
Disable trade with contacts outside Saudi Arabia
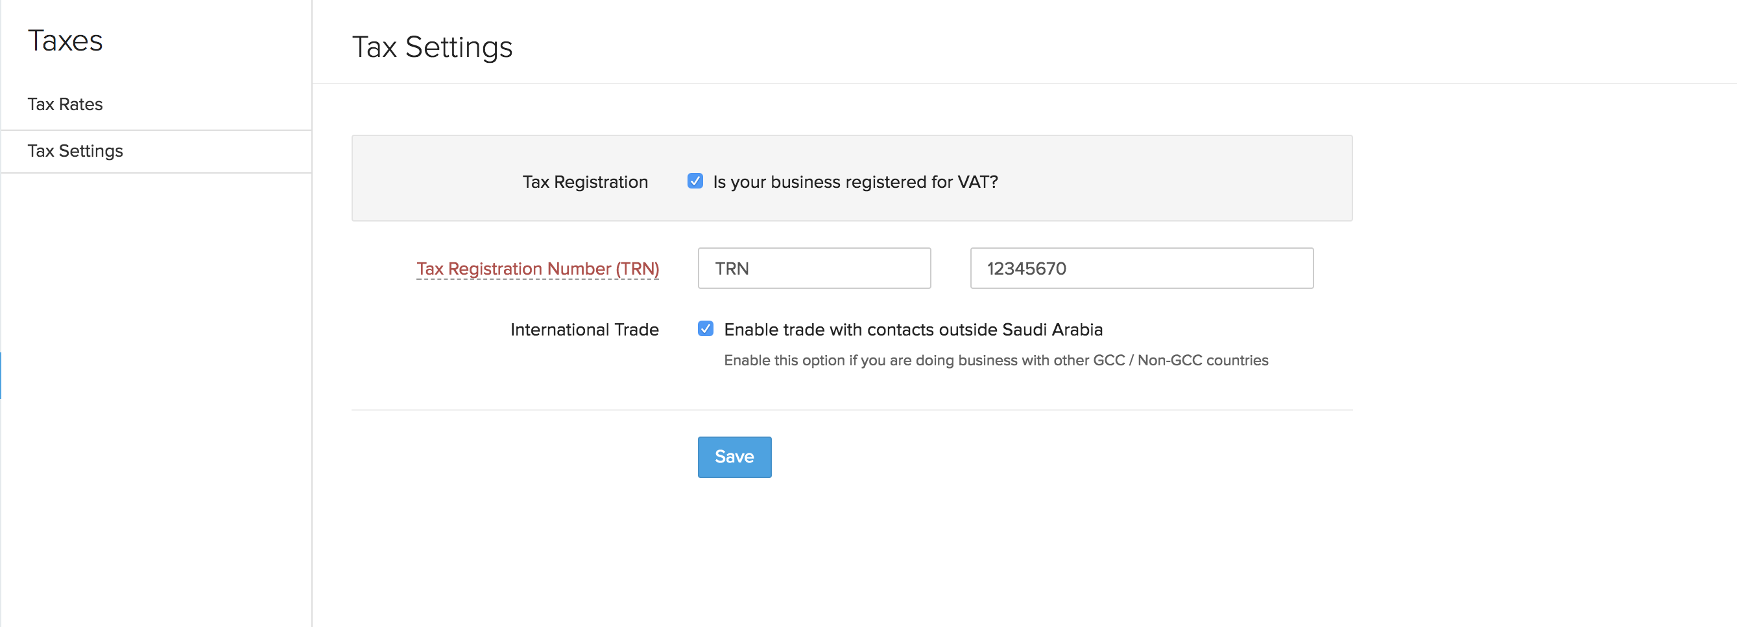pyautogui.click(x=705, y=328)
